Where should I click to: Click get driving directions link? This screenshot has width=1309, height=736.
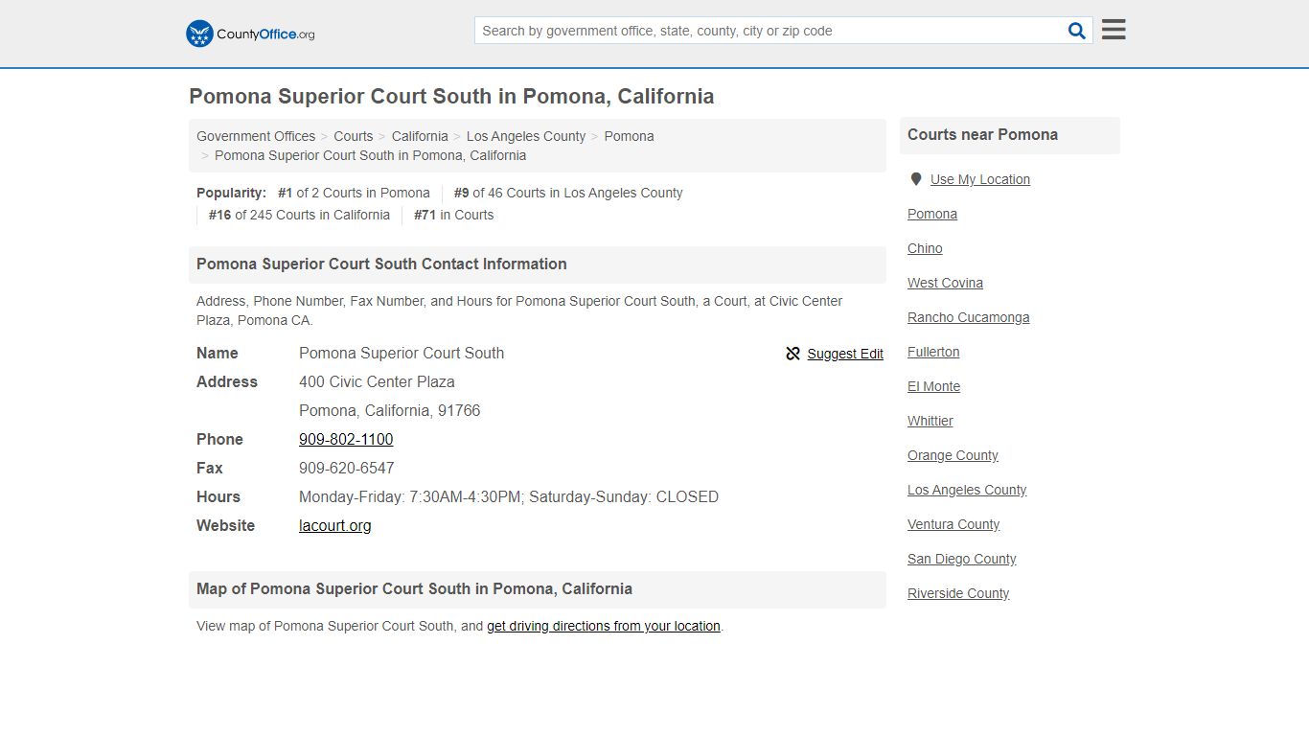604,626
